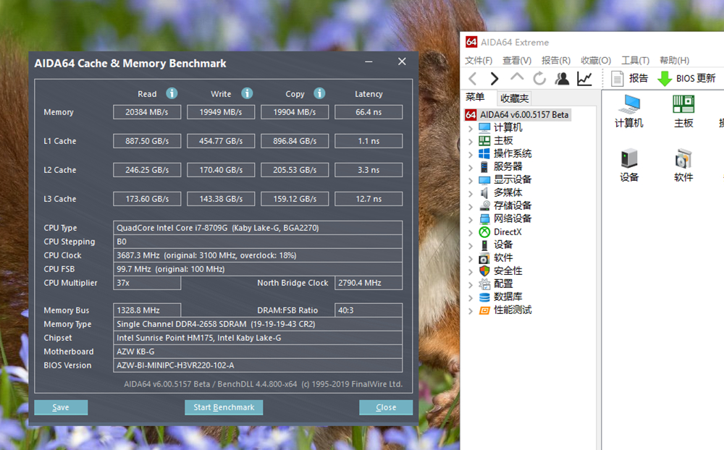Switch to the 收藏夹 tab

point(515,98)
